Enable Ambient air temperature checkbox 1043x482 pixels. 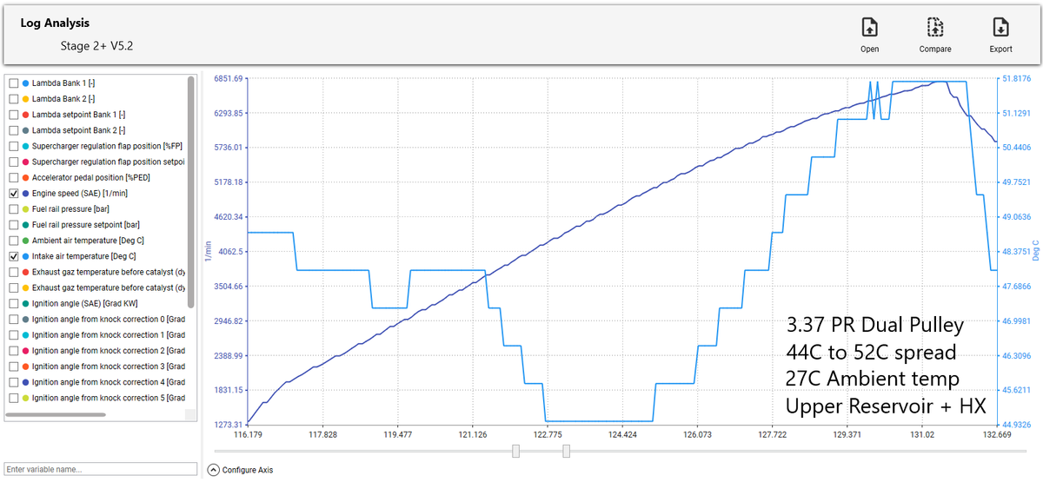coord(13,241)
